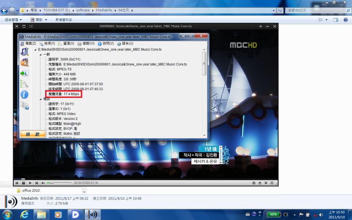Viewport: 352px width, 220px height.
Task: Open the preferences tools icon in MediaInfo sidebar
Action: [24, 84]
